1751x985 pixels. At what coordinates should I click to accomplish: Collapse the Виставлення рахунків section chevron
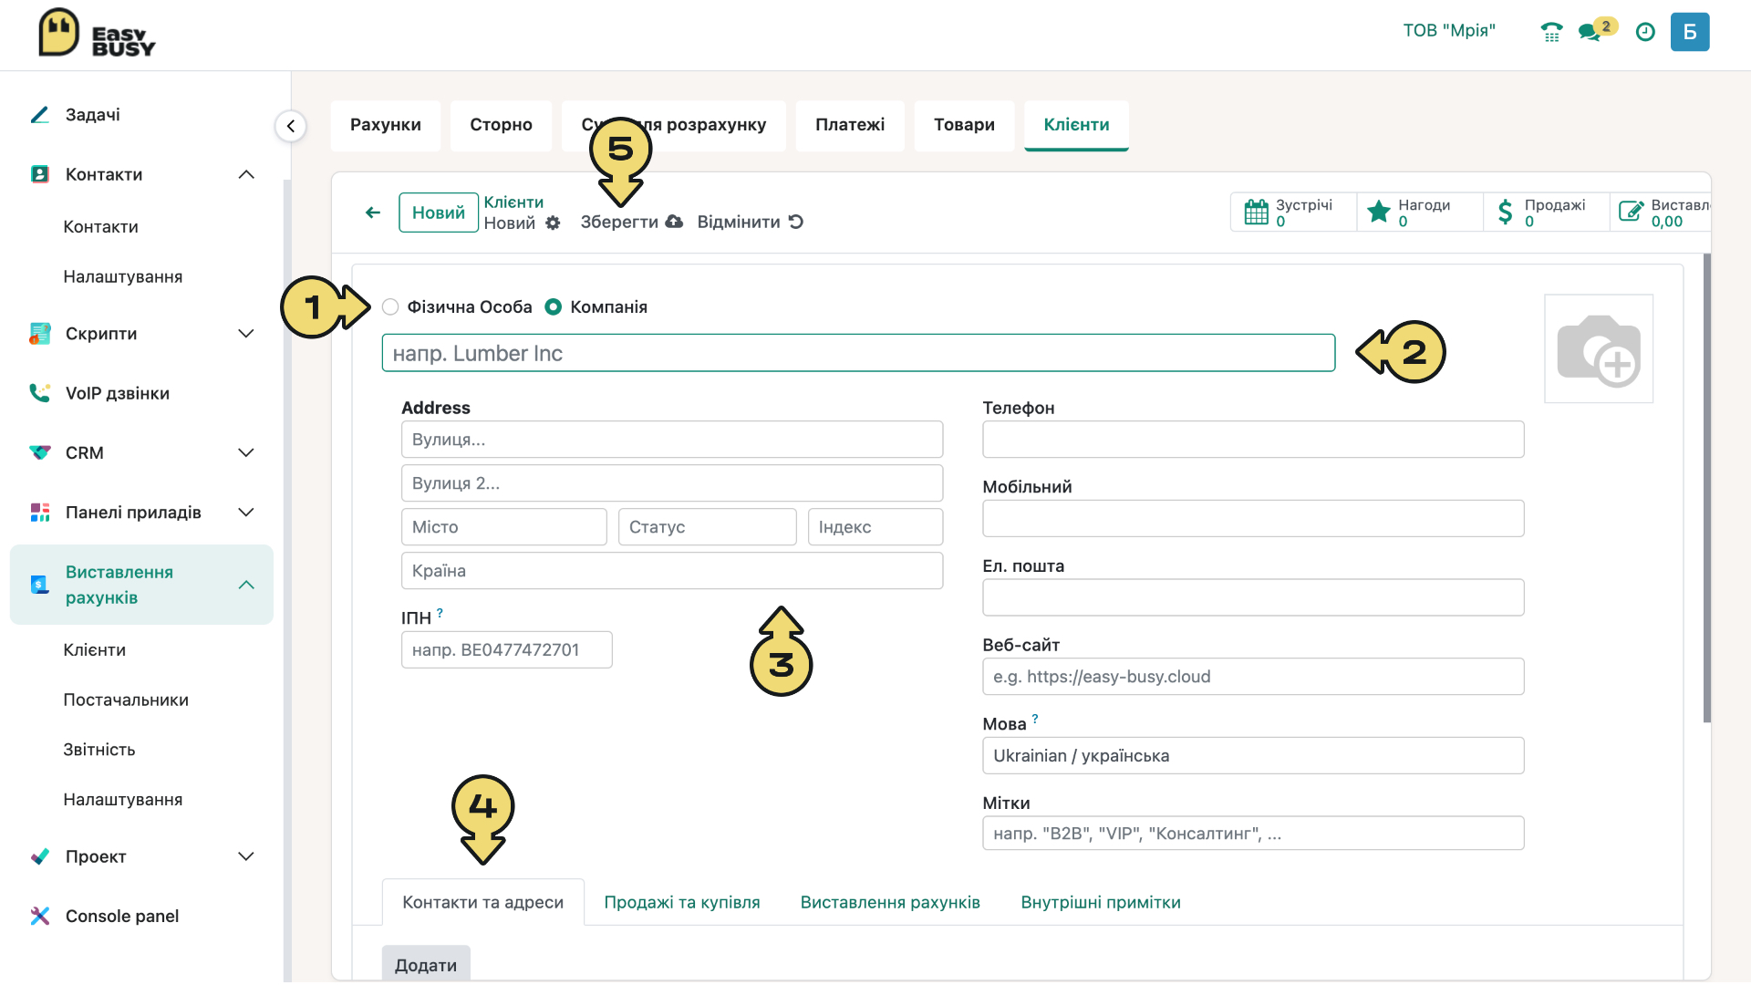tap(246, 585)
